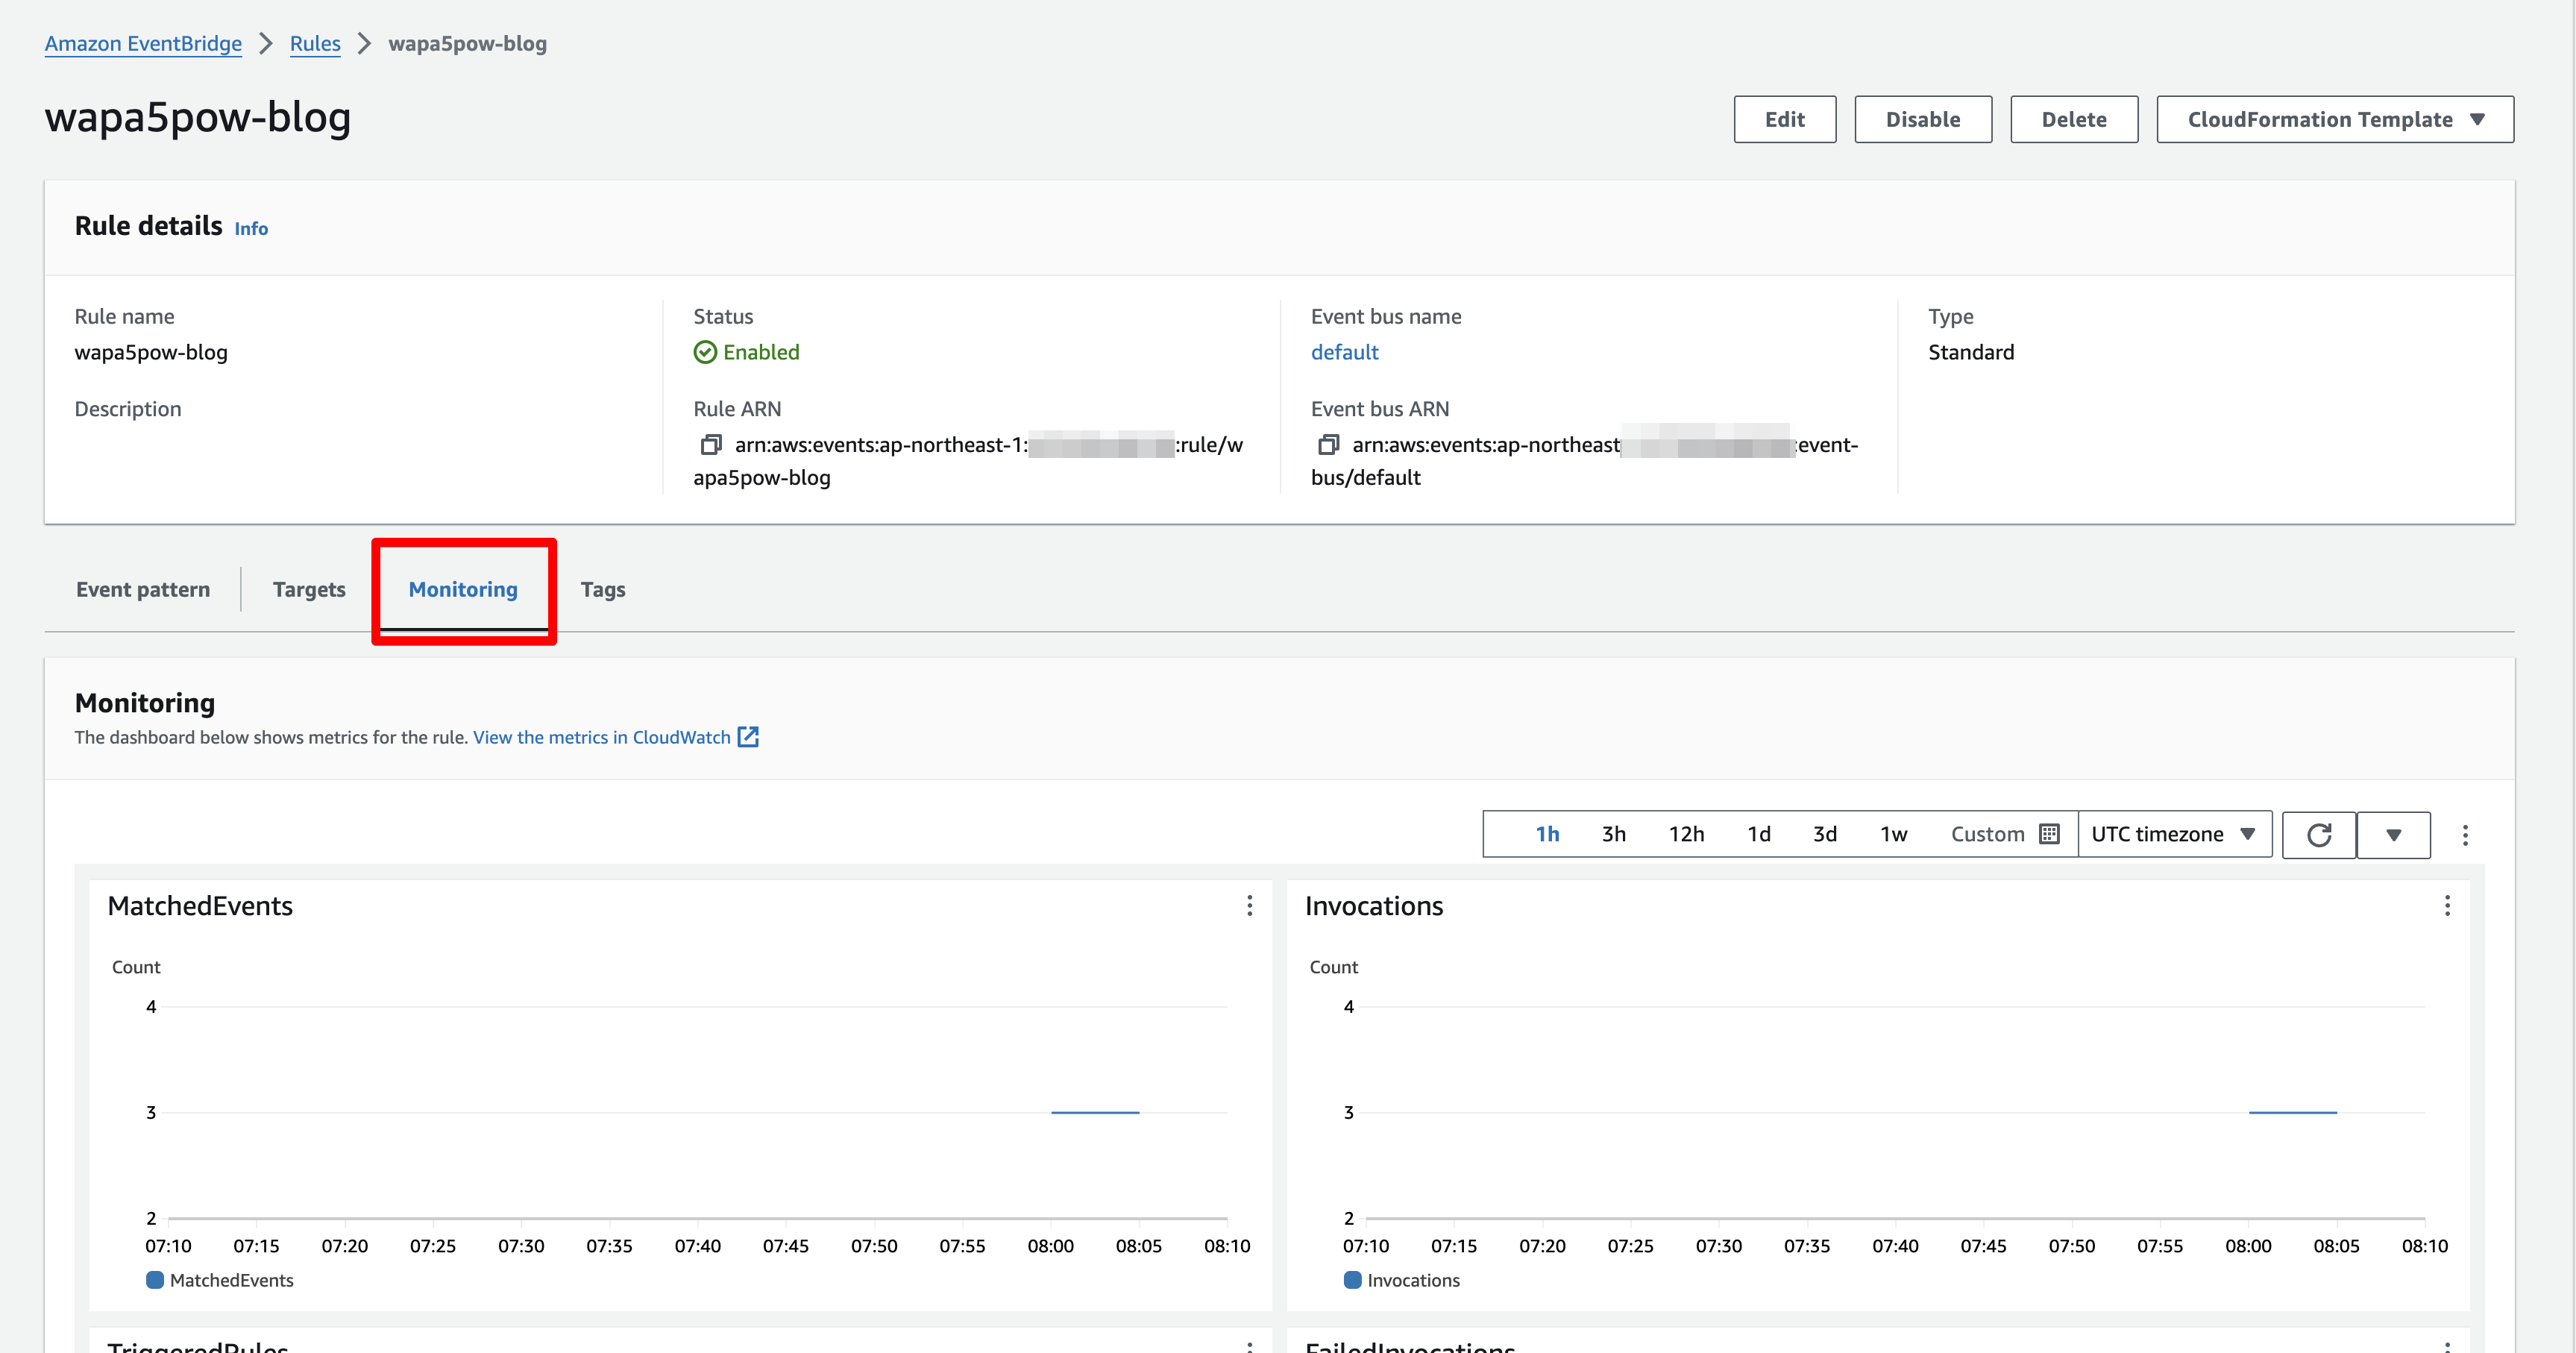Switch to the Targets tab
This screenshot has width=2576, height=1353.
coord(309,589)
